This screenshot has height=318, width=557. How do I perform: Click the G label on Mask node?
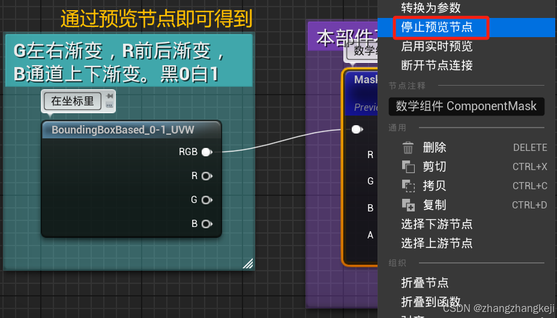click(x=370, y=181)
